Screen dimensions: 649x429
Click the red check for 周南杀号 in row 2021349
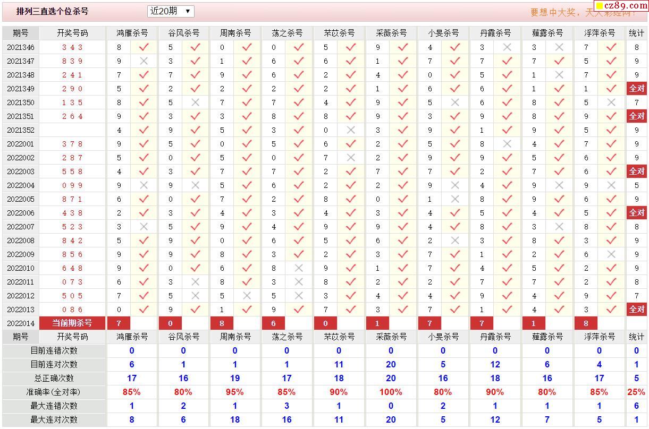pyautogui.click(x=247, y=89)
